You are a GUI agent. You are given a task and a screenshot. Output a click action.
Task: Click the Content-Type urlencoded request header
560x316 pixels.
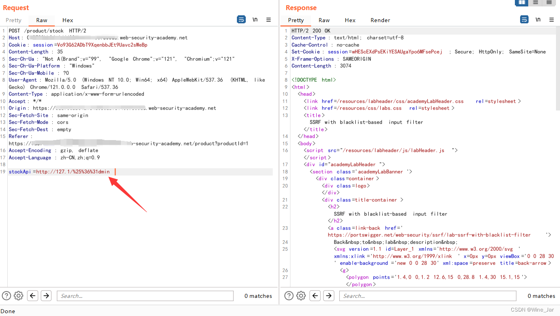click(x=77, y=94)
